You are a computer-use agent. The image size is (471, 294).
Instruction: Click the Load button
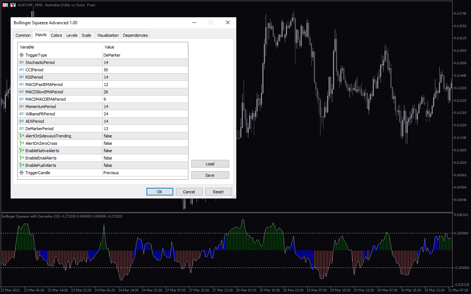click(210, 164)
